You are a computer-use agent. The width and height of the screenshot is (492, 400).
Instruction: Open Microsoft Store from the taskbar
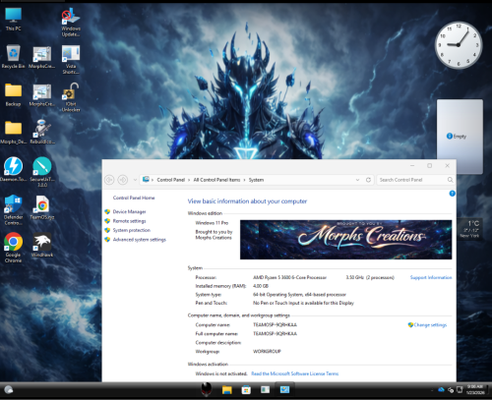tap(246, 390)
